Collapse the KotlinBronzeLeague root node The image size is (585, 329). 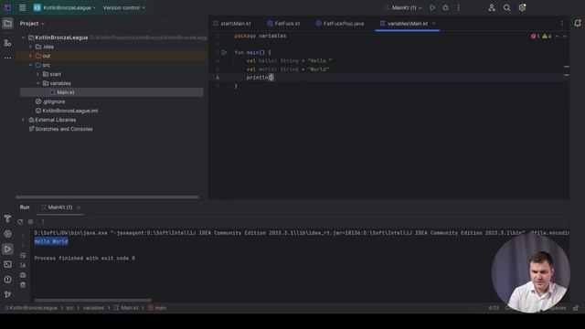click(23, 37)
